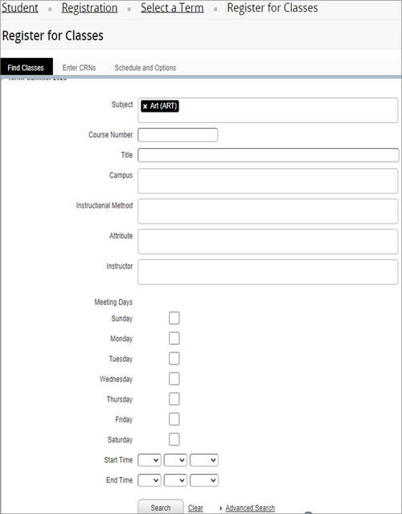Remove the Art (ART) subject tag
The height and width of the screenshot is (514, 402).
(146, 106)
